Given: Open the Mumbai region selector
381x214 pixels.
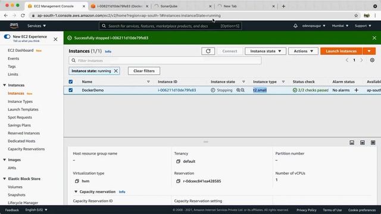Looking at the screenshot, I should tap(340, 26).
